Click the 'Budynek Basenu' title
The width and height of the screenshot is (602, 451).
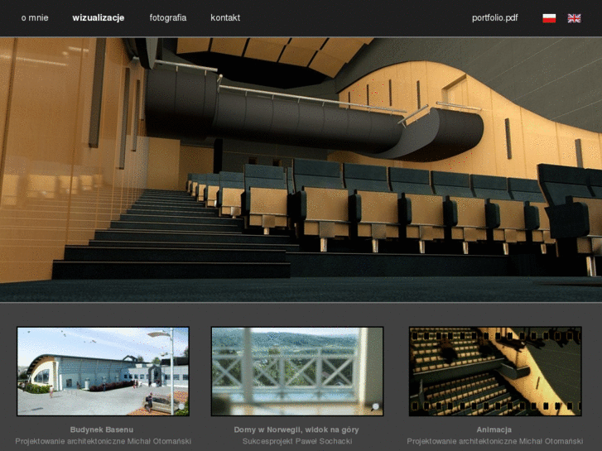[102, 429]
